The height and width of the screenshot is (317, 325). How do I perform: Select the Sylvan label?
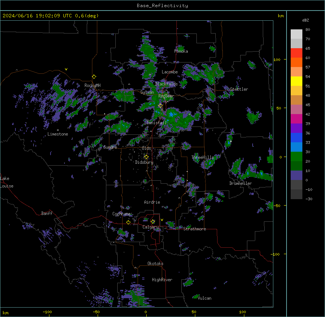pos(147,92)
